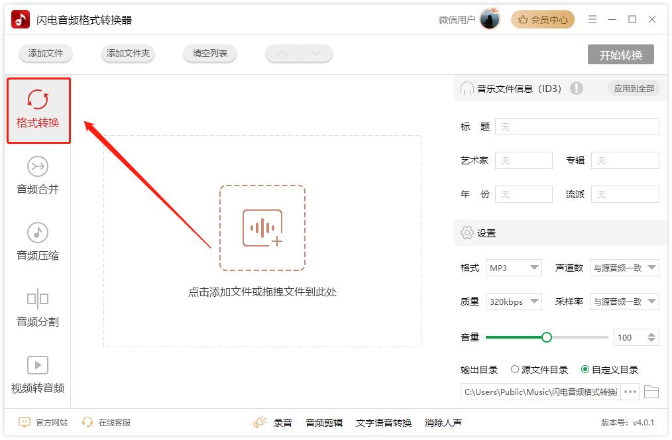Open the 音频分割 audio splitter
Viewport: 672px width, 440px height.
[38, 307]
